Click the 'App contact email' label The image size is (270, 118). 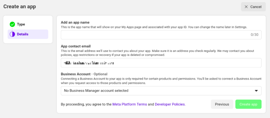tap(76, 46)
